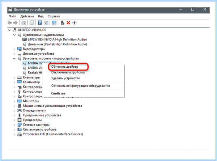Click the Системные устройства folder icon

(20, 130)
